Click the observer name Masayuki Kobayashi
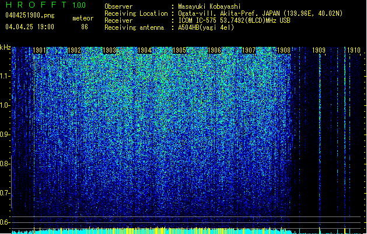 pyautogui.click(x=209, y=6)
